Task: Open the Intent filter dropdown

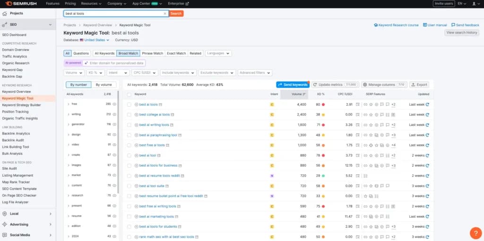Action: [x=118, y=73]
